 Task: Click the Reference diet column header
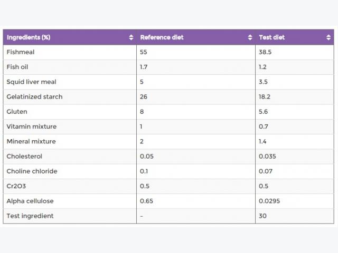[x=196, y=37]
